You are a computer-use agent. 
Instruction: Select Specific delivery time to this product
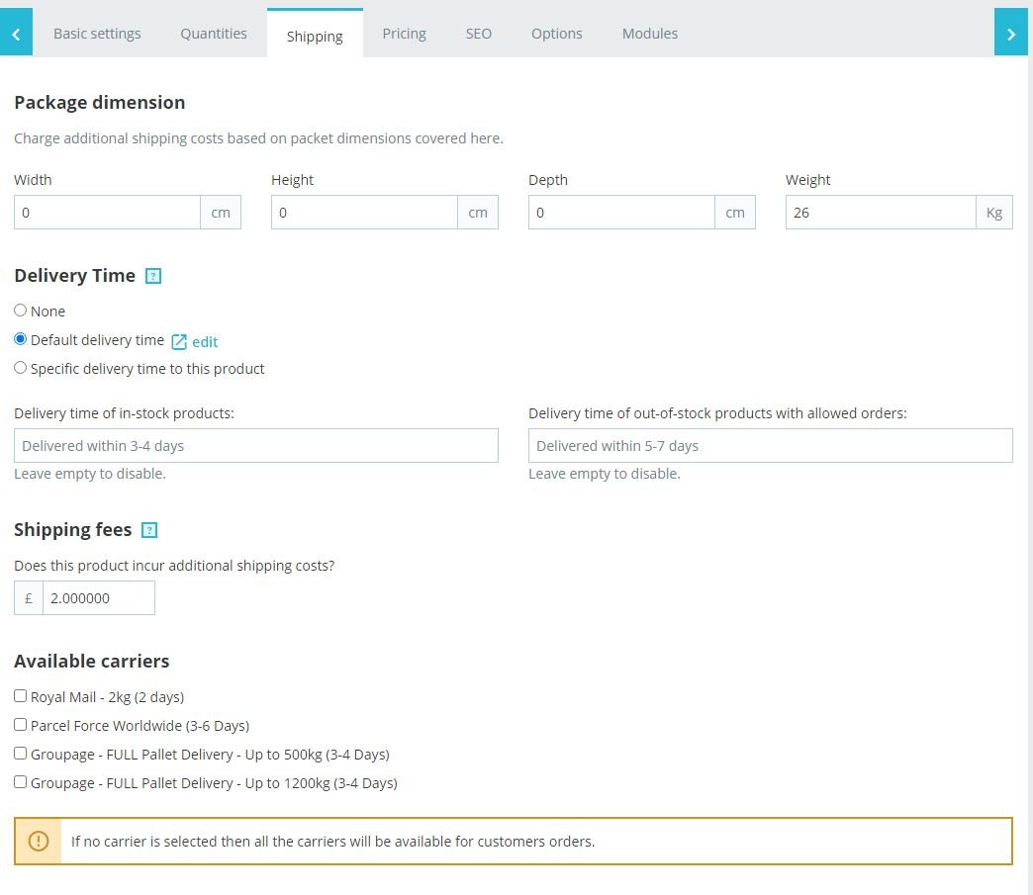[21, 368]
